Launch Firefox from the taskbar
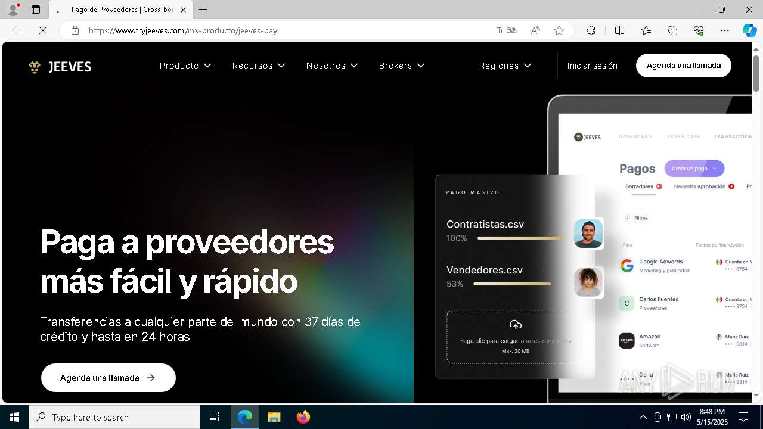The width and height of the screenshot is (763, 429). [303, 417]
